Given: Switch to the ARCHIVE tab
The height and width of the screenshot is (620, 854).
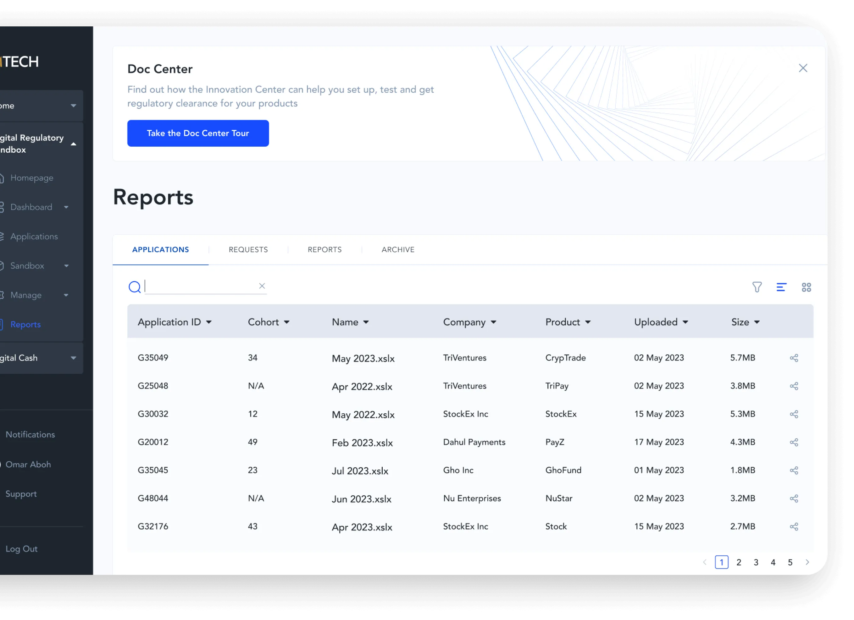Looking at the screenshot, I should tap(398, 250).
